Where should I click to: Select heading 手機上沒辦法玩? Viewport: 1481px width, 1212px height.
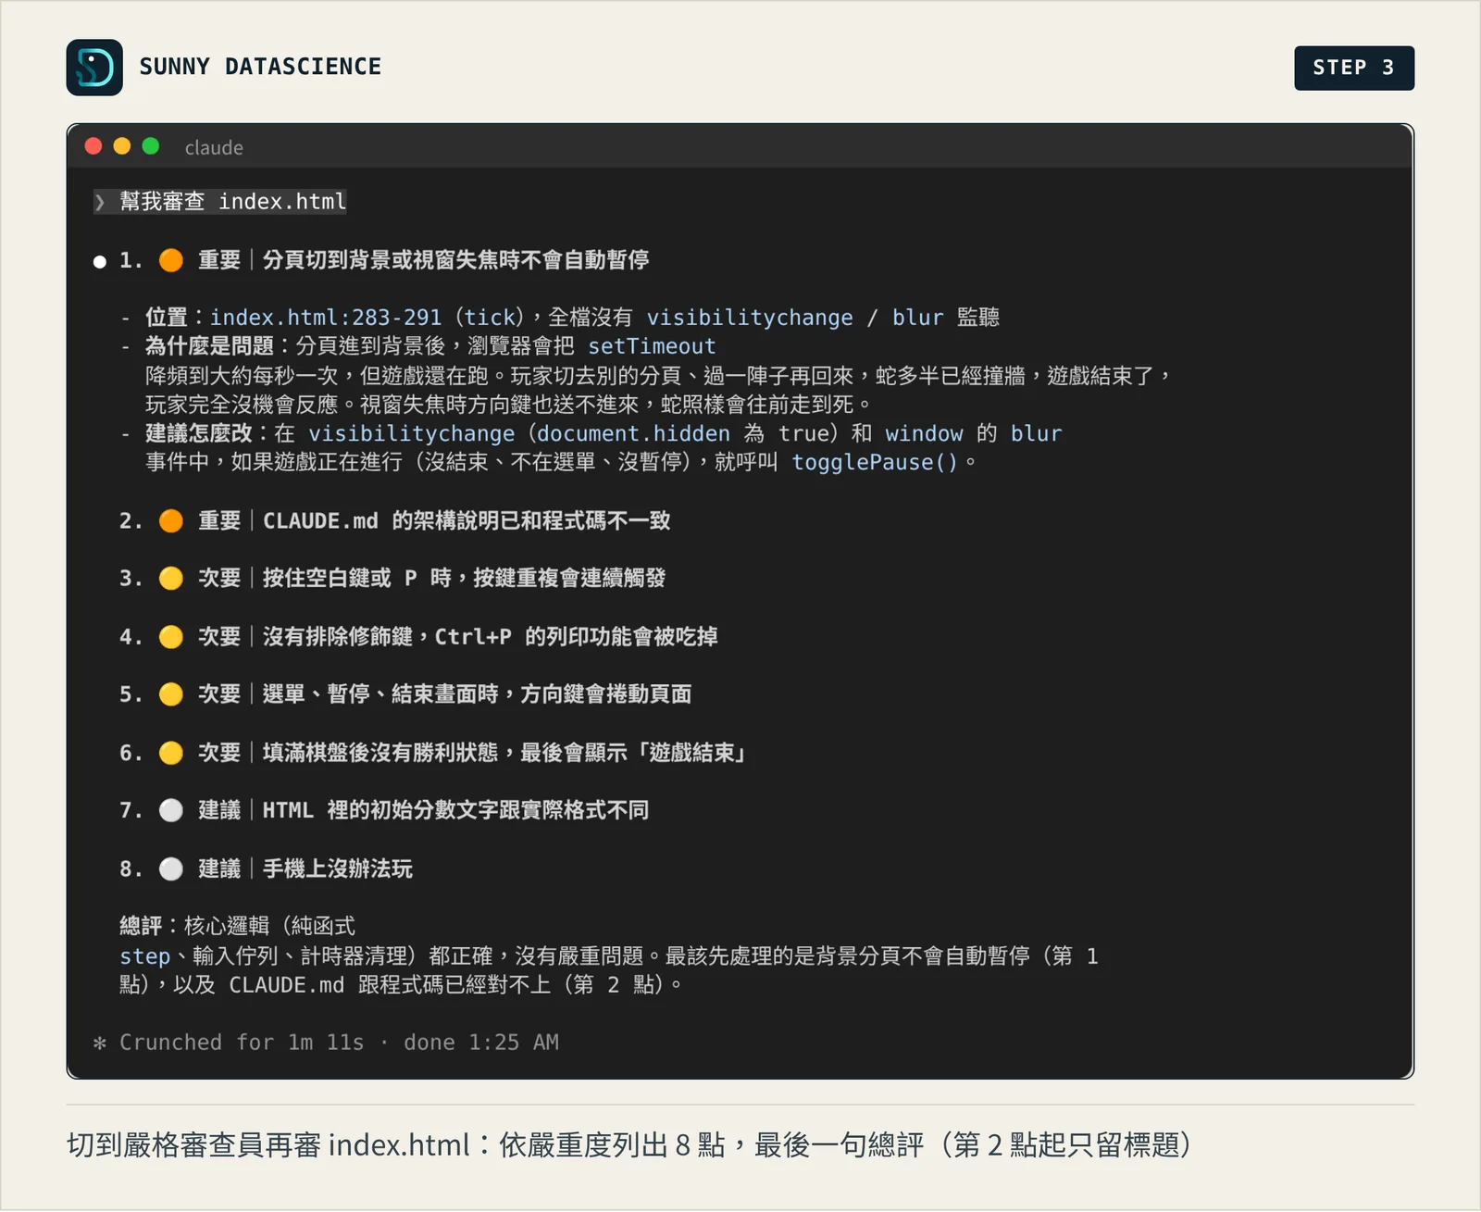click(x=338, y=869)
